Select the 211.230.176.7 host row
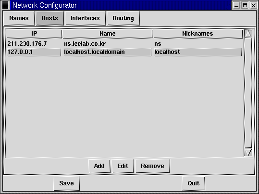Image resolution: width=259 pixels, height=194 pixels. click(x=124, y=44)
